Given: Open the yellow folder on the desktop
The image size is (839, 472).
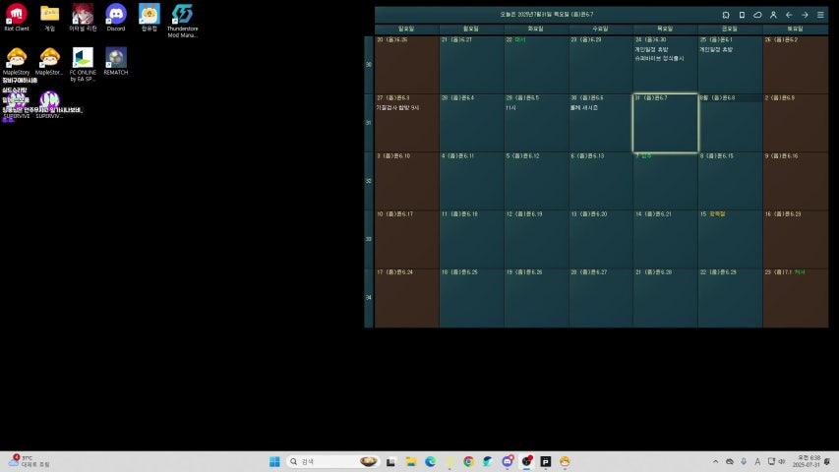Looking at the screenshot, I should [x=50, y=18].
